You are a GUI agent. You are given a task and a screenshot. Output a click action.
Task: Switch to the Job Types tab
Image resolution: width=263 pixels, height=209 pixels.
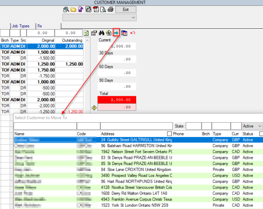pos(21,26)
